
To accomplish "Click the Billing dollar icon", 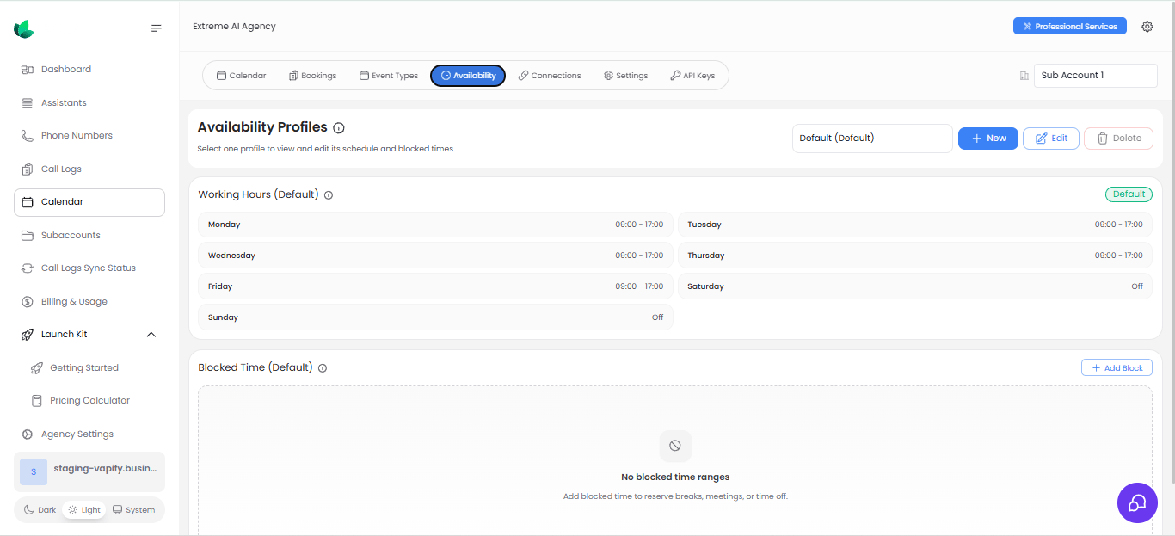I will click(x=28, y=302).
